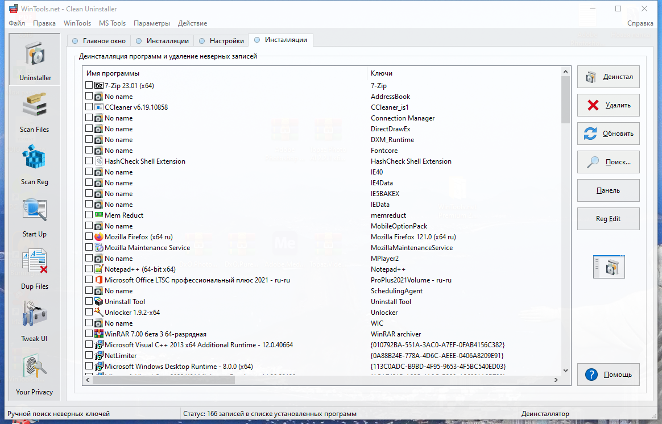The width and height of the screenshot is (662, 424).
Task: Tick the HashCheck Shell Extension checkbox
Action: coord(89,161)
